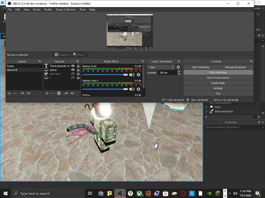Click taskbar volume speaker icon
Image resolution: width=265 pixels, height=198 pixels.
[235, 194]
